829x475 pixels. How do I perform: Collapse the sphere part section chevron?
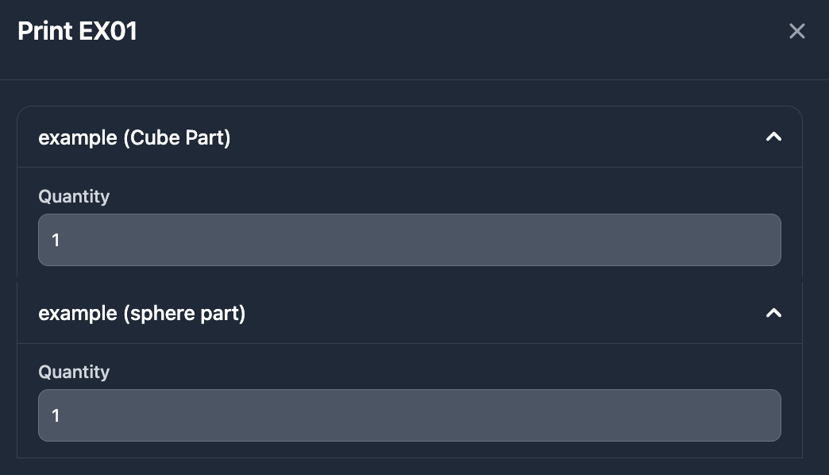773,313
